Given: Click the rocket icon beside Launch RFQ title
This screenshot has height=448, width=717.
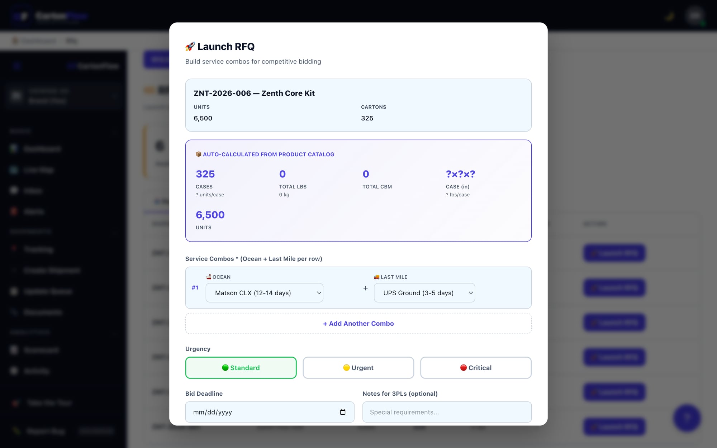Looking at the screenshot, I should [190, 46].
